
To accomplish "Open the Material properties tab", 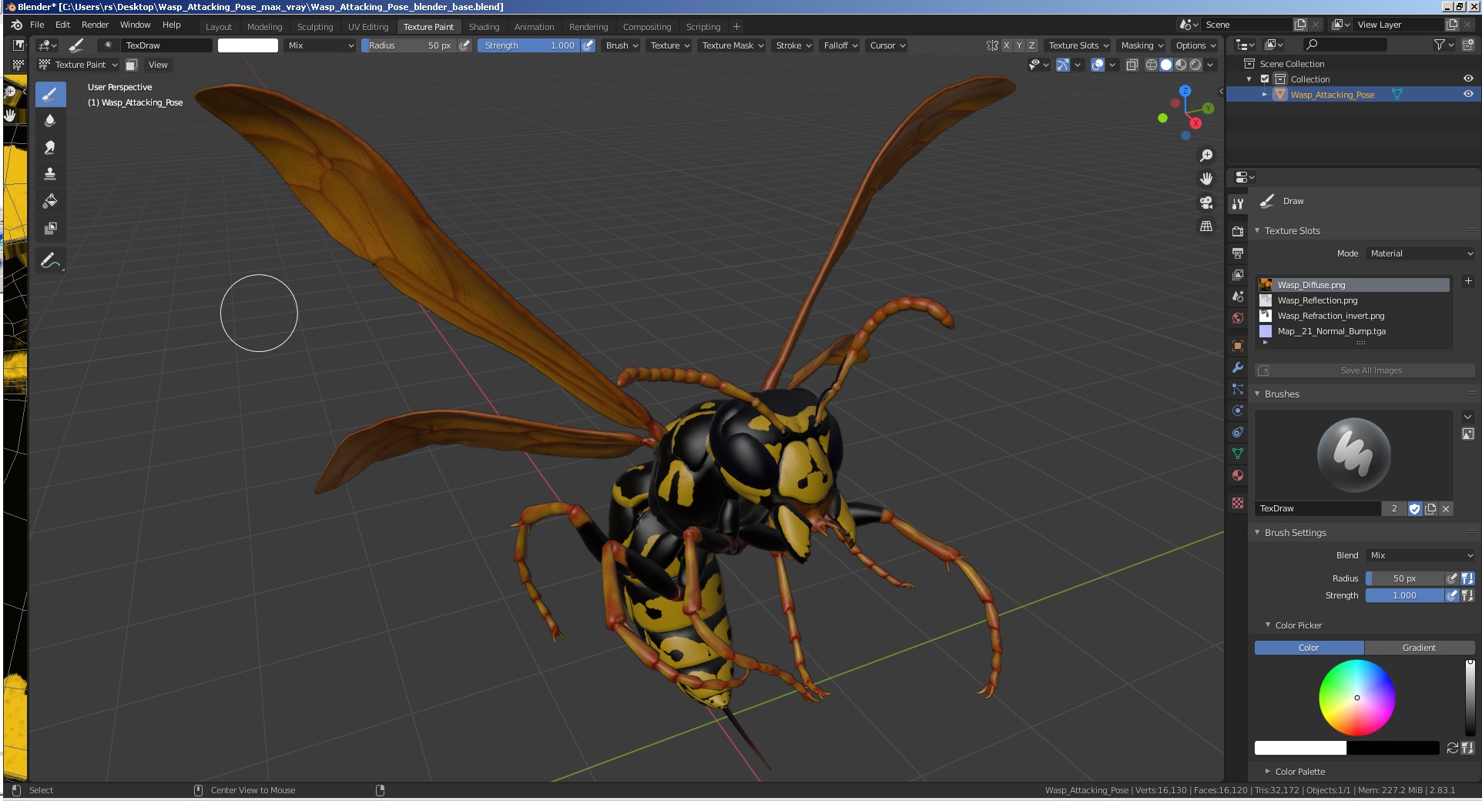I will tap(1238, 475).
